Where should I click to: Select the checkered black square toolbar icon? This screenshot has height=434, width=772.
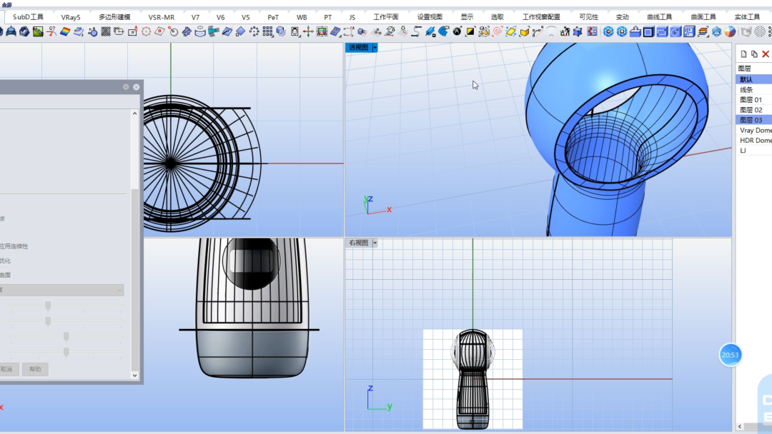105,32
